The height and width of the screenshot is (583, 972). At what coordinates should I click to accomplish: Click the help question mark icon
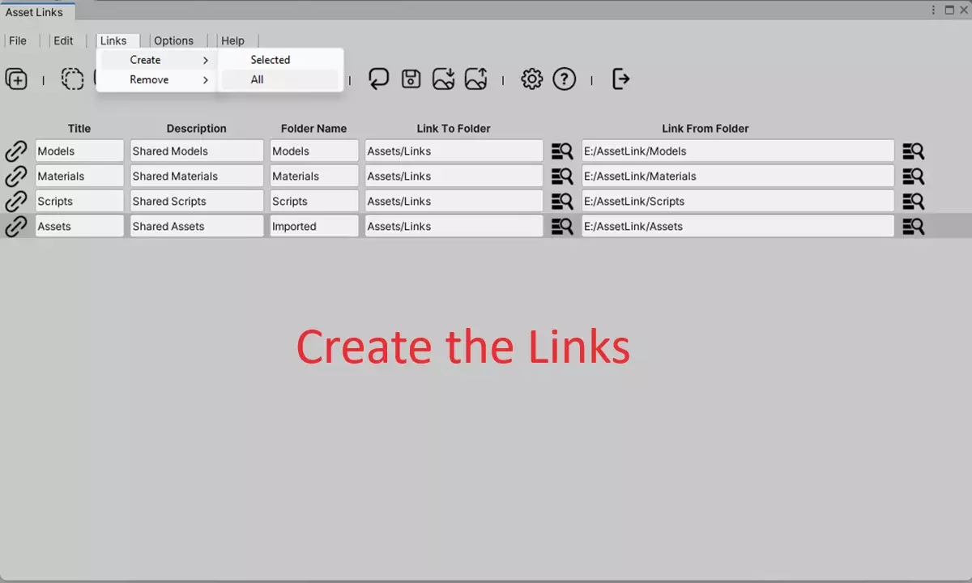pos(565,79)
